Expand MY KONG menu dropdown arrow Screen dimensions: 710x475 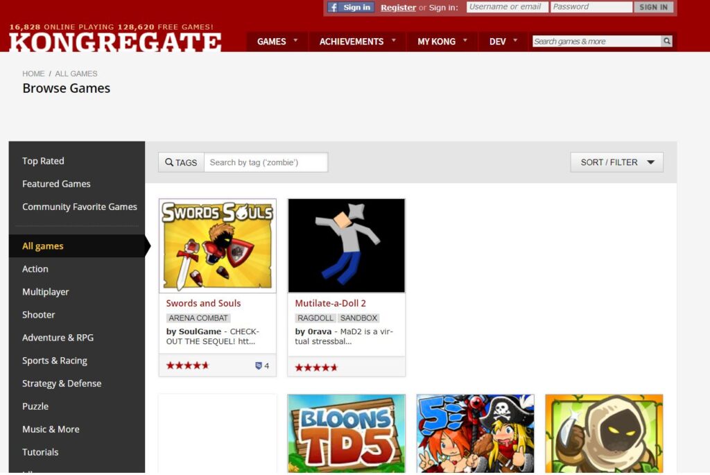pyautogui.click(x=465, y=40)
